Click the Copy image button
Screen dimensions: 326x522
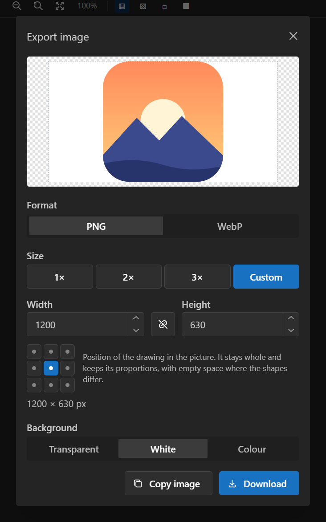point(168,483)
